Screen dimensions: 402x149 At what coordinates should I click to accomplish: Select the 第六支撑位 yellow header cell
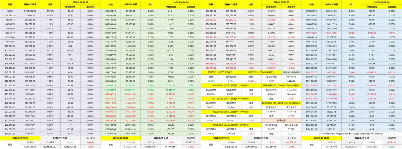(281, 103)
